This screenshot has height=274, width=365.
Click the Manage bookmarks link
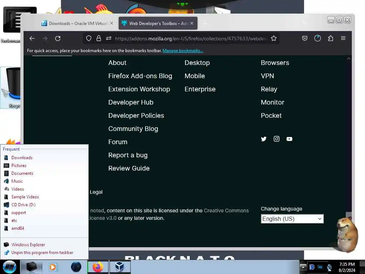coord(183,51)
